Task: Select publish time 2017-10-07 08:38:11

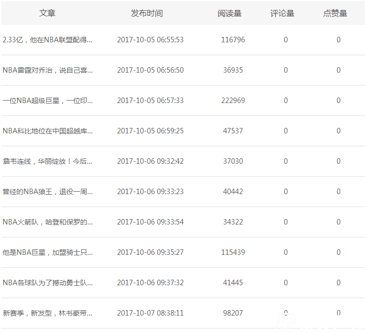Action: click(x=150, y=313)
